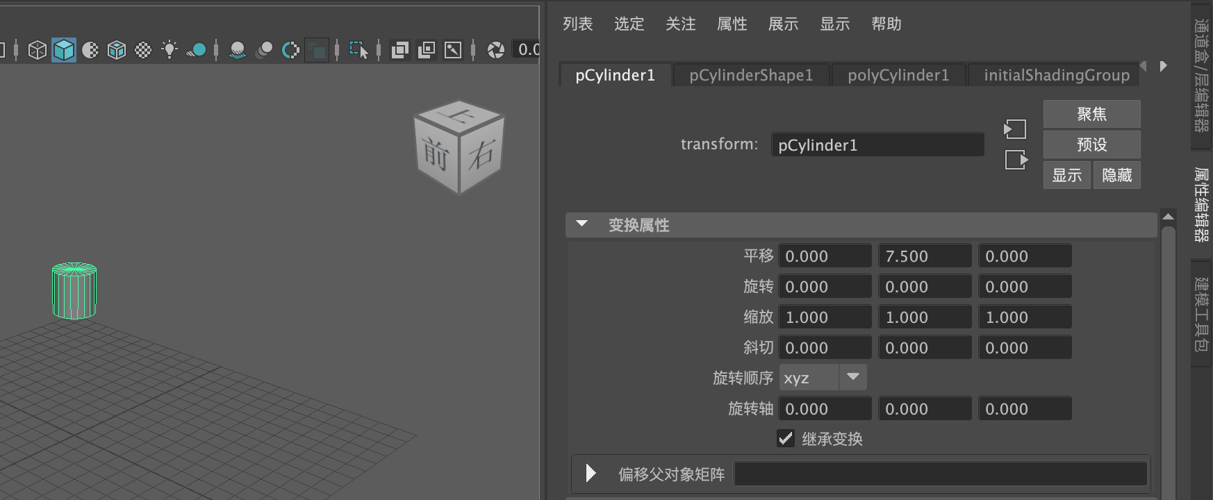Image resolution: width=1213 pixels, height=500 pixels.
Task: Toggle screen space ambient occlusion icon
Action: click(238, 50)
